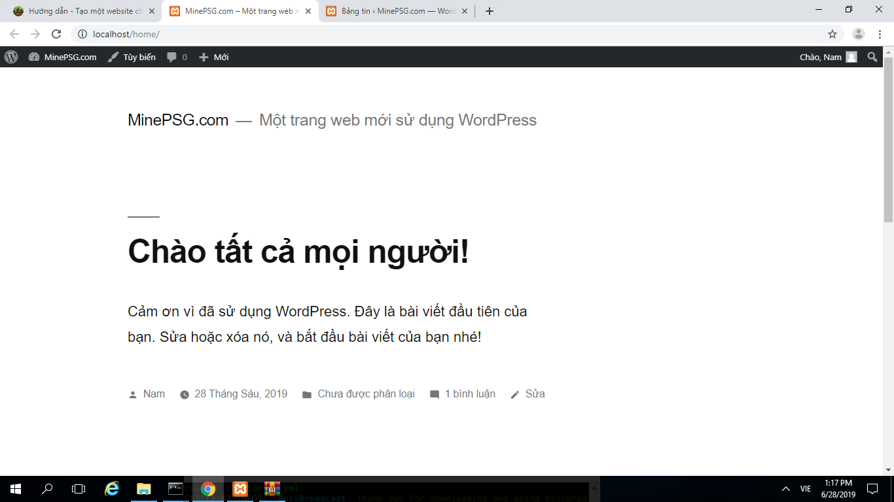894x502 pixels.
Task: Open XAMPP from the taskbar
Action: (240, 488)
